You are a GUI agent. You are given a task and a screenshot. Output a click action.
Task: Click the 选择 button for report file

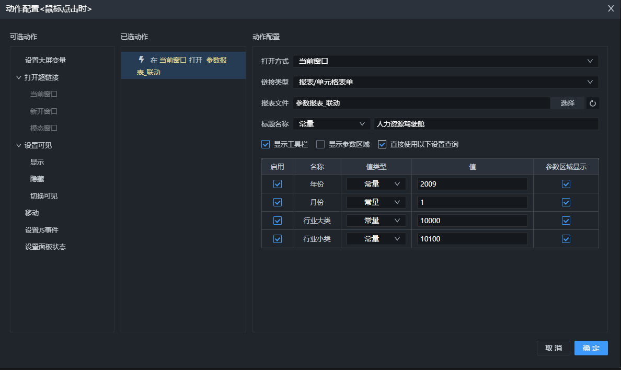click(567, 103)
